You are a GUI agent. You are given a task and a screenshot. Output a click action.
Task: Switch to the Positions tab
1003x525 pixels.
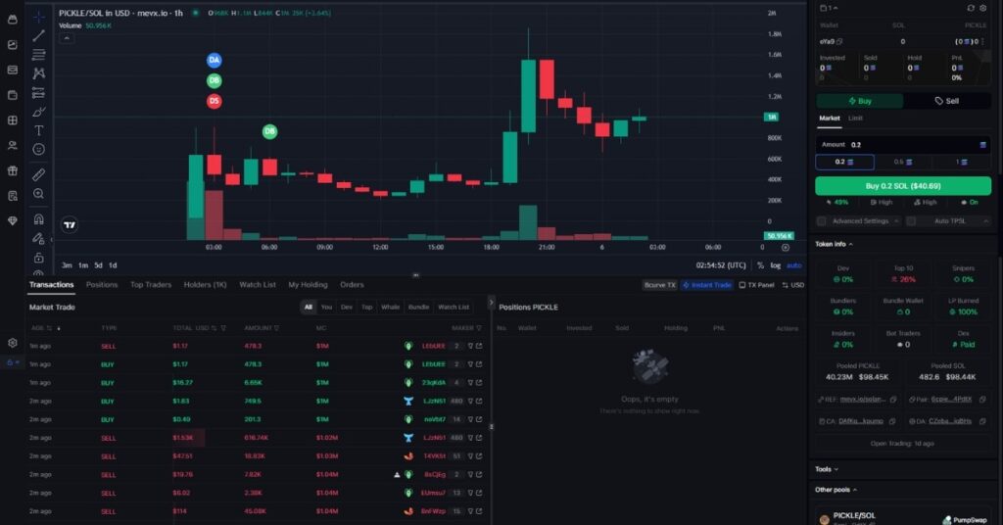tap(102, 285)
